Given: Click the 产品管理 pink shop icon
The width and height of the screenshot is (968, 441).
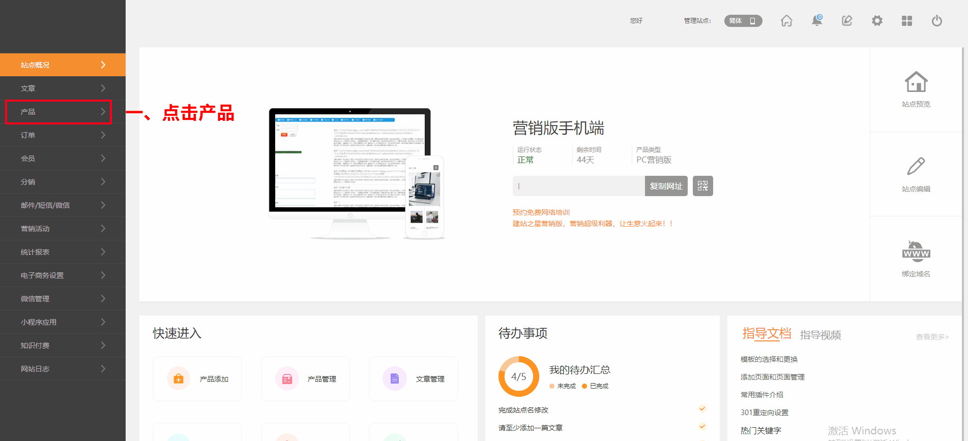Looking at the screenshot, I should pyautogui.click(x=287, y=379).
